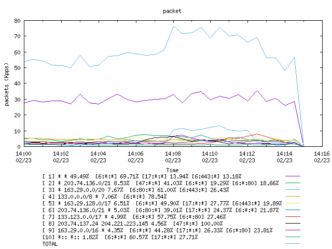The image size is (332, 249).
Task: Click the TOTAL legend label
Action: click(x=50, y=244)
